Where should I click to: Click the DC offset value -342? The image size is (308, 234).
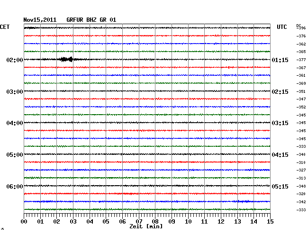[x=301, y=202]
